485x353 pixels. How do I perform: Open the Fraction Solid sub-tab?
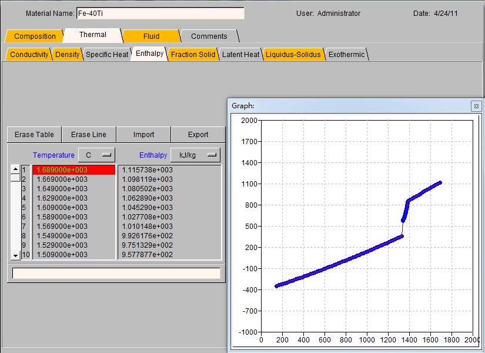coord(193,55)
